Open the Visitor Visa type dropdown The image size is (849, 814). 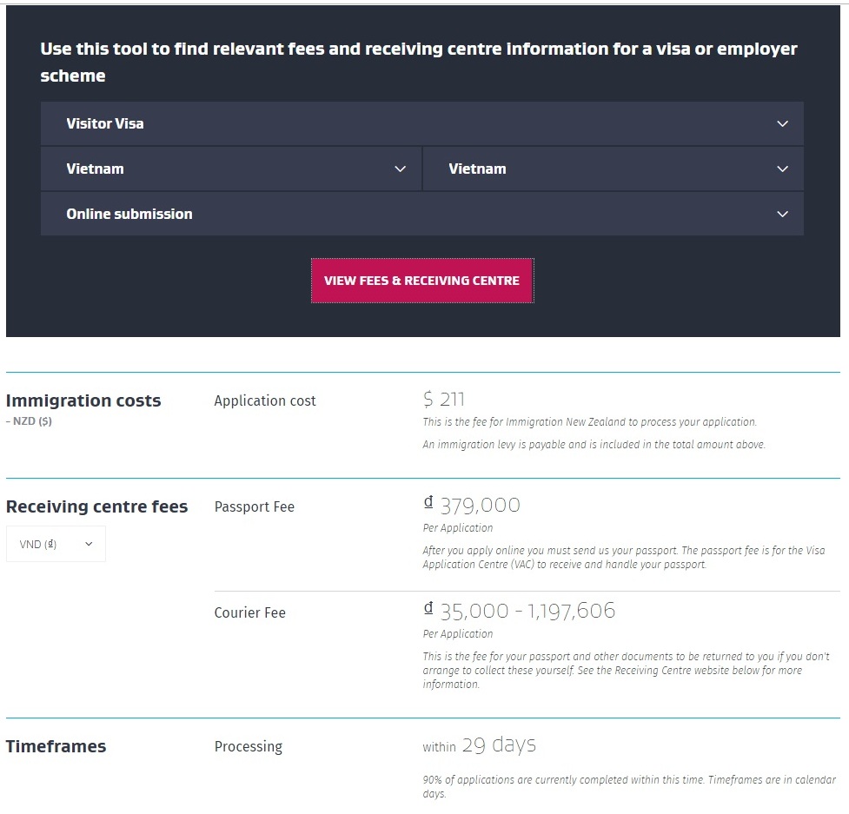tap(421, 123)
